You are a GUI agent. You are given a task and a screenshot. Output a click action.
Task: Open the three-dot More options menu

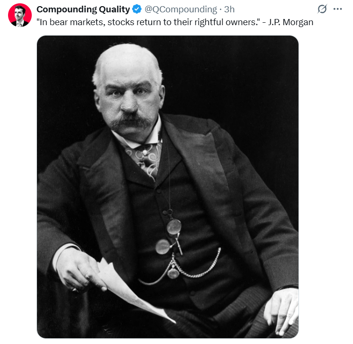(338, 9)
